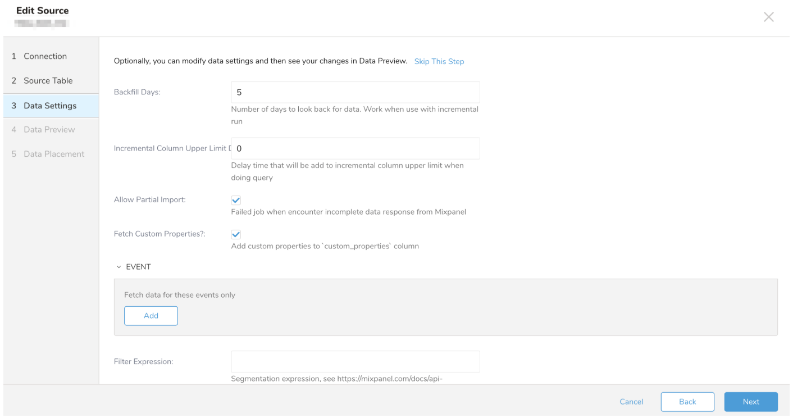Switch to the Data Preview step
The width and height of the screenshot is (793, 418).
coord(49,130)
